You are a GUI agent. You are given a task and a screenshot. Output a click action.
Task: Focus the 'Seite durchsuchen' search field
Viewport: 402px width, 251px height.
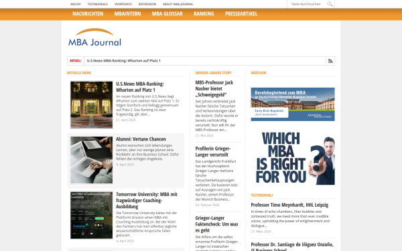[308, 4]
